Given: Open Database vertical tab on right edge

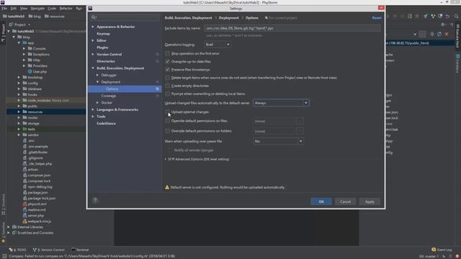Looking at the screenshot, I should coord(458,63).
